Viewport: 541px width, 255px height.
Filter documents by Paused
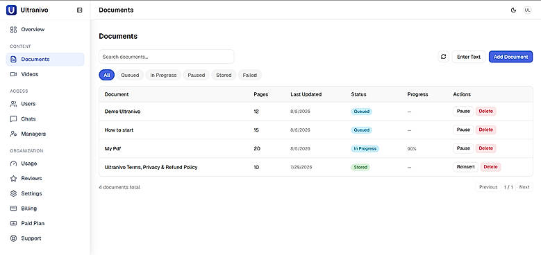click(x=196, y=75)
